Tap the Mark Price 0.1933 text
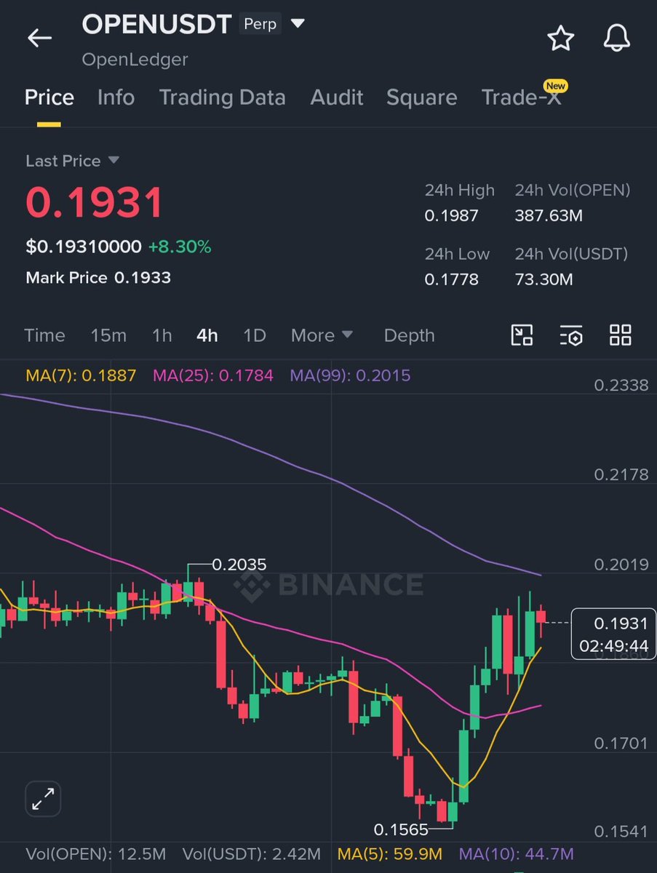The image size is (657, 873). point(98,277)
